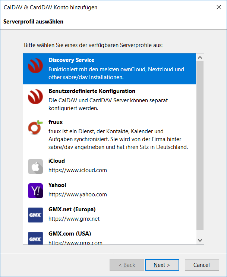Click the fruux description paragraph
This screenshot has width=227, height=277.
coord(118,139)
